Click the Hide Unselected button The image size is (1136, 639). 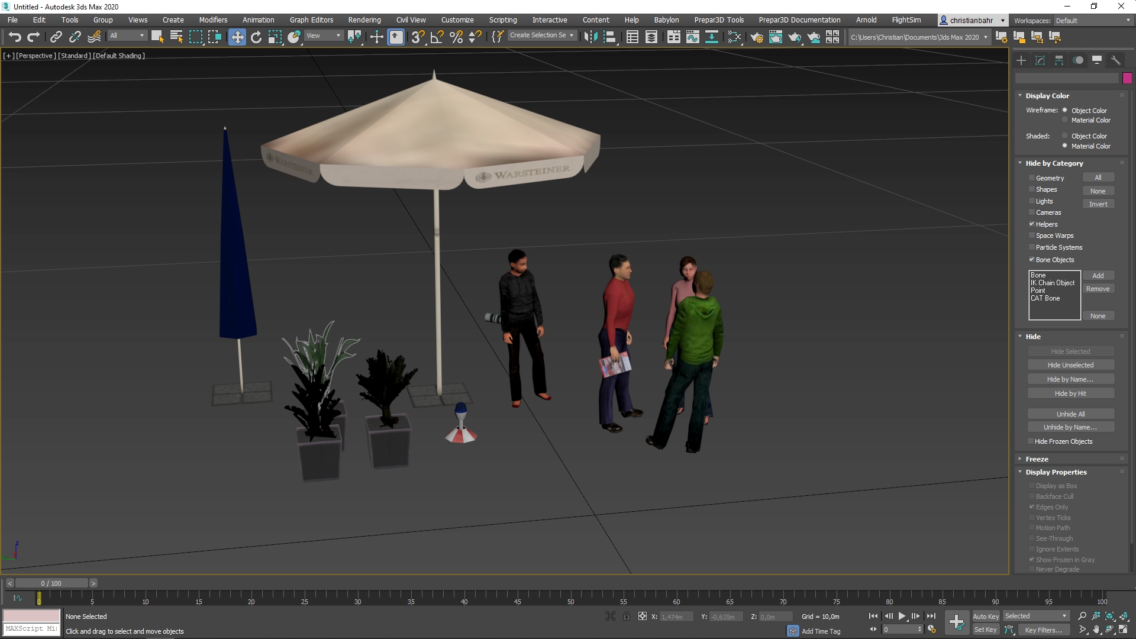(x=1071, y=365)
